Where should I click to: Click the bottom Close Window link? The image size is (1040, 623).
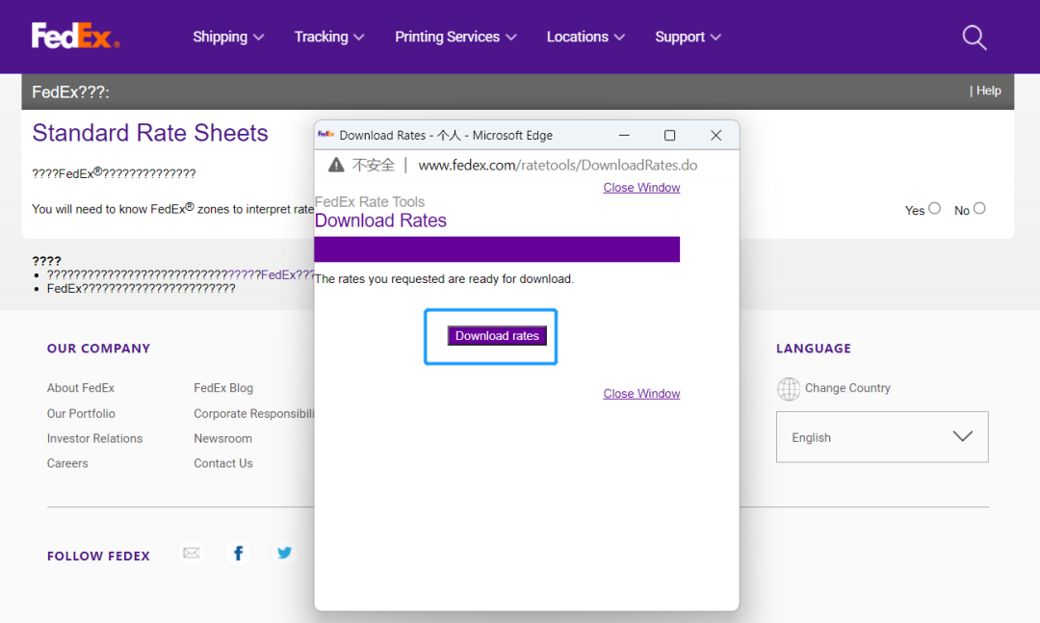click(x=641, y=394)
